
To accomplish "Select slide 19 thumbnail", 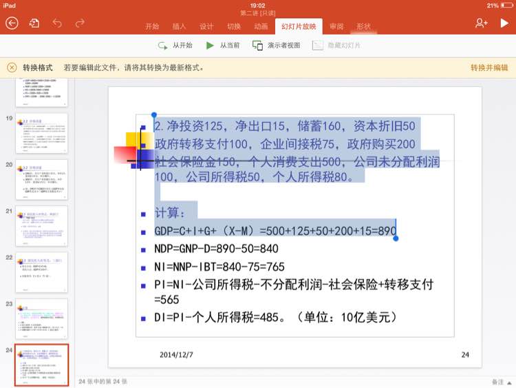I will (x=41, y=133).
